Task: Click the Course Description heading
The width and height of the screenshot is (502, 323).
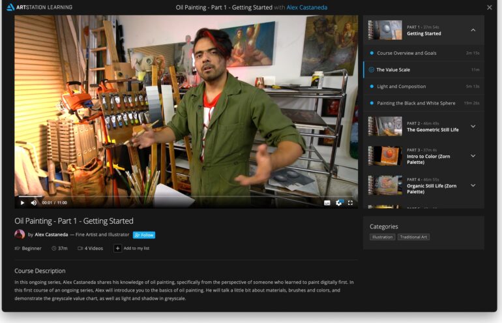Action: (40, 271)
